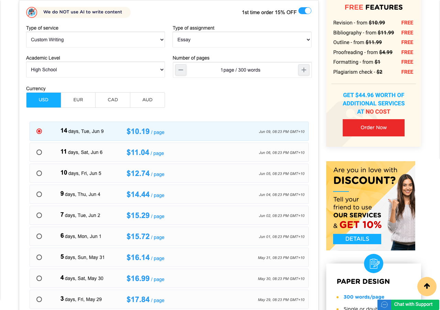Switch currency to CAD
The height and width of the screenshot is (310, 440).
(x=113, y=100)
